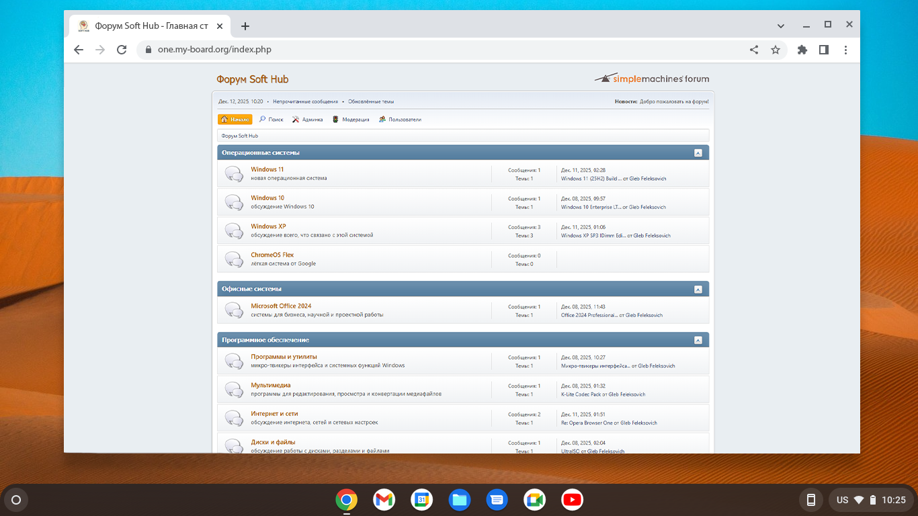Click the address bar URL one.my-board.org/index.php
The height and width of the screenshot is (516, 918).
[214, 50]
